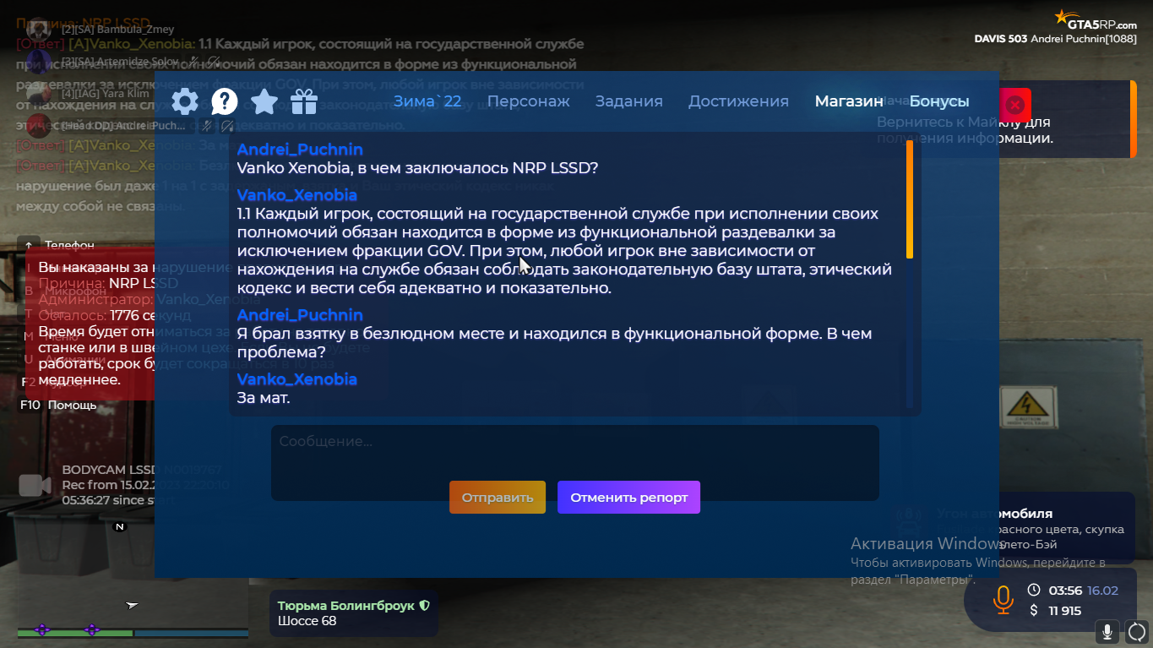The height and width of the screenshot is (648, 1153).
Task: Switch to the Зима`22 tab
Action: (x=427, y=101)
